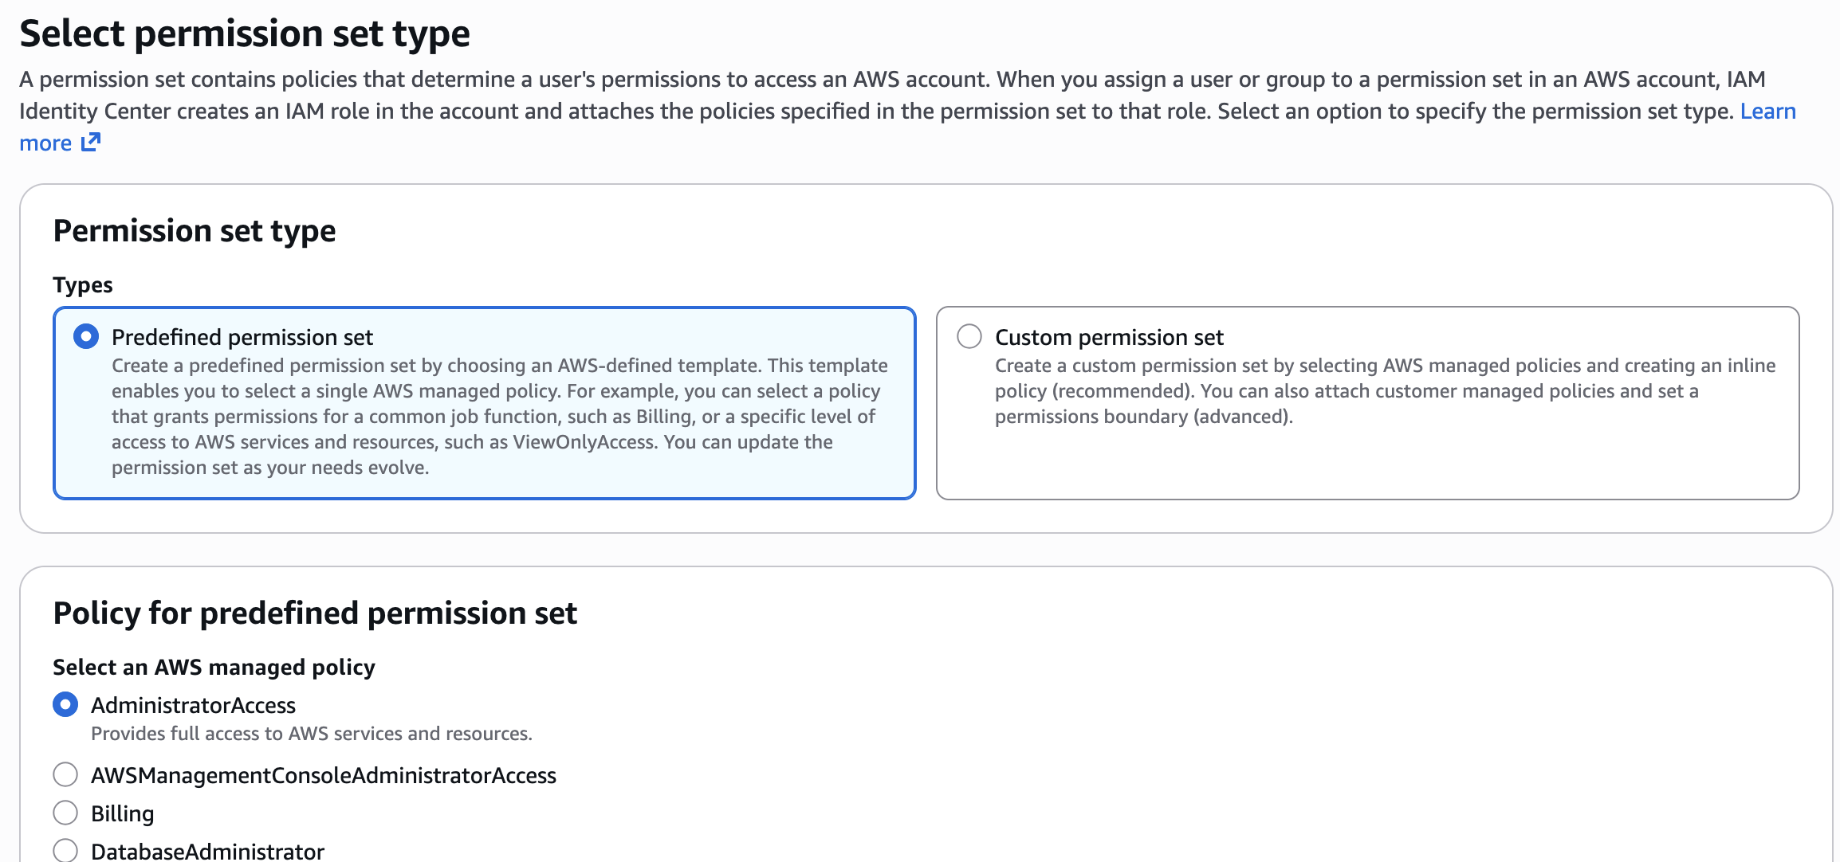The width and height of the screenshot is (1840, 862).
Task: Click the DatabaseAdministrator option label text
Action: pos(206,850)
